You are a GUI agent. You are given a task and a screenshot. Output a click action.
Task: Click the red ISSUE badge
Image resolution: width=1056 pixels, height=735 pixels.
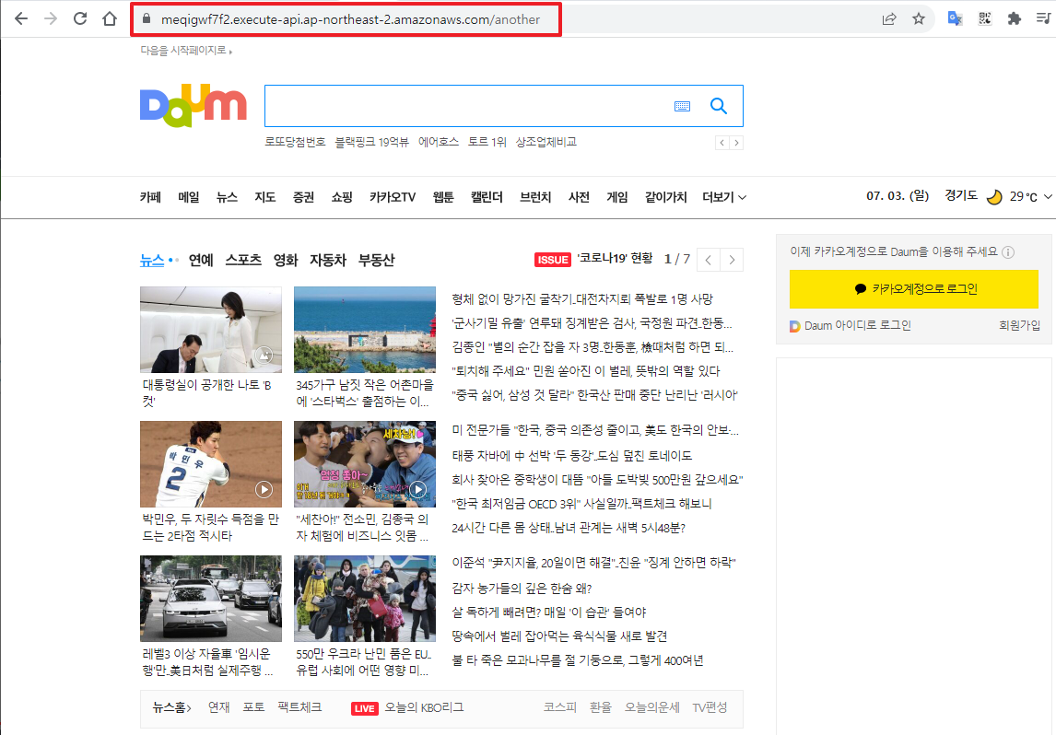553,260
